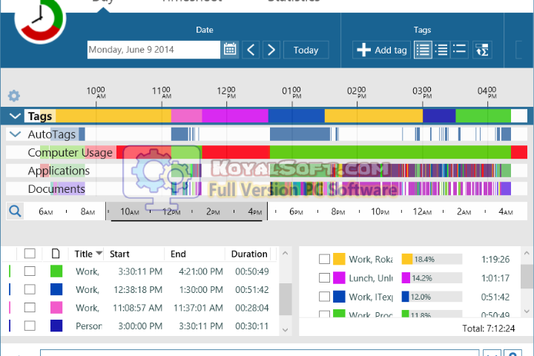Click the Computer Usage timeline label
534x356 pixels.
pos(70,153)
